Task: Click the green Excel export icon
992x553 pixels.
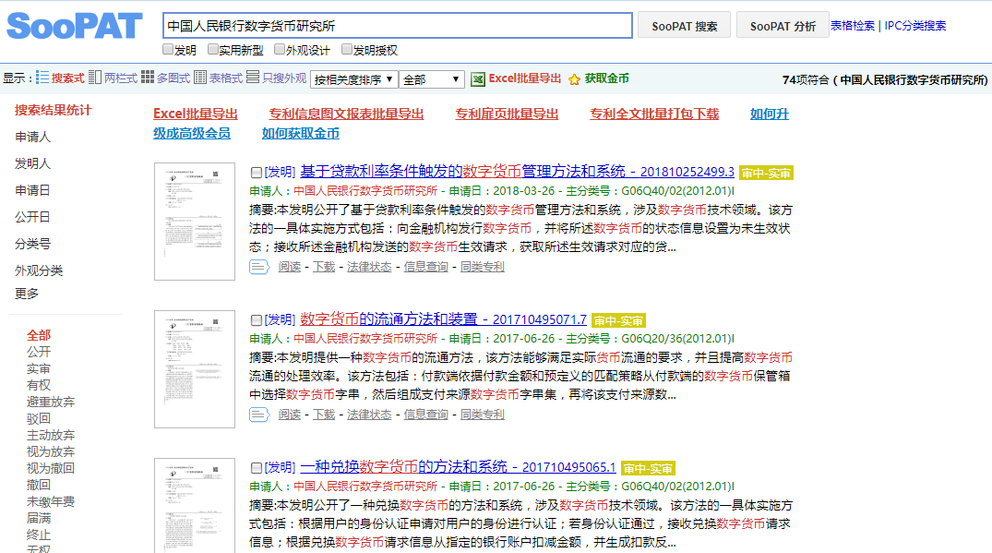Action: tap(478, 79)
